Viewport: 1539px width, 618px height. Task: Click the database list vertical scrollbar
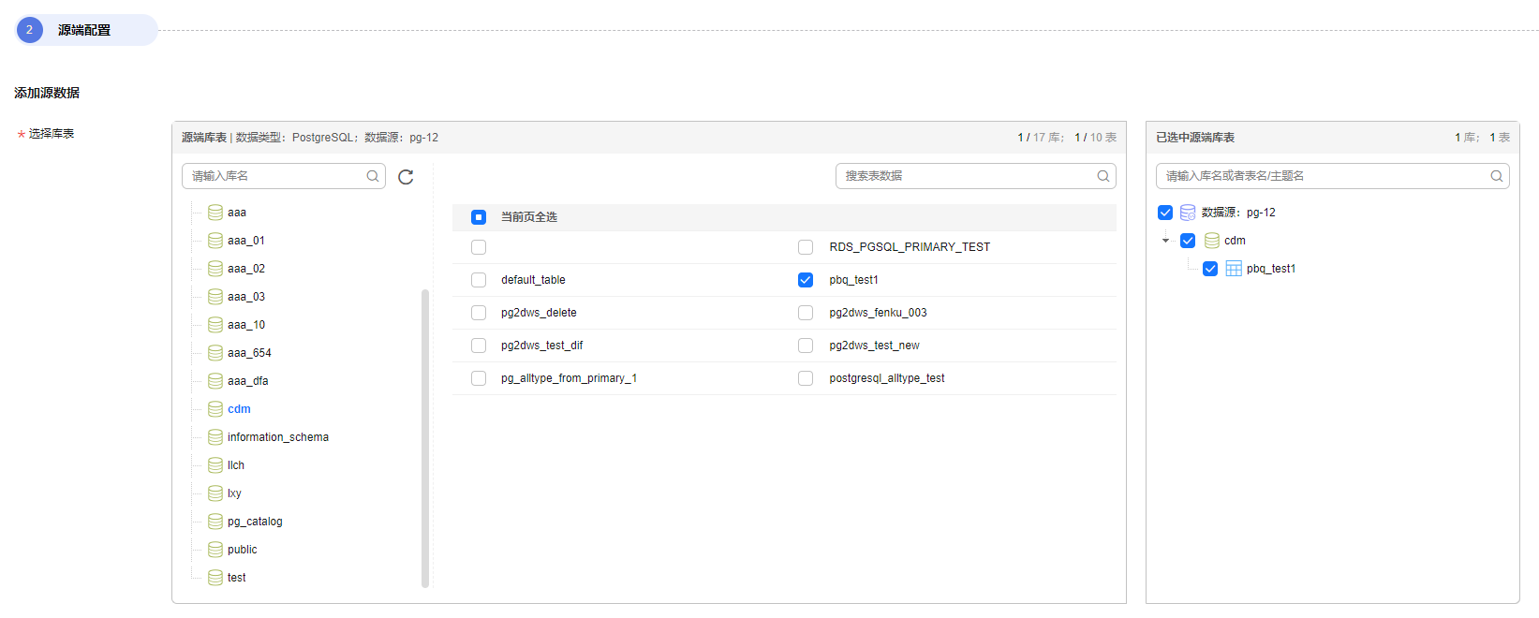(425, 436)
